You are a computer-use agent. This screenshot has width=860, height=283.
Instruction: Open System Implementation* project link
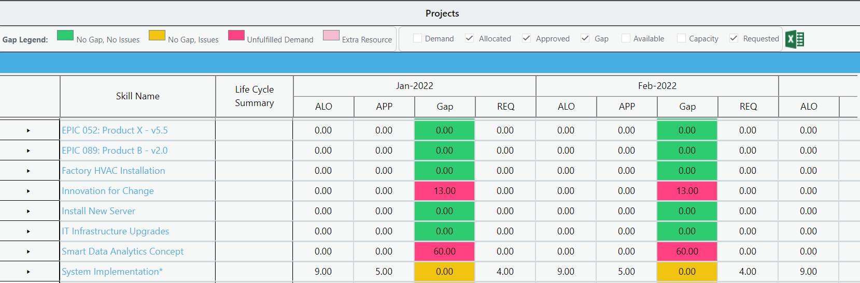tap(112, 272)
